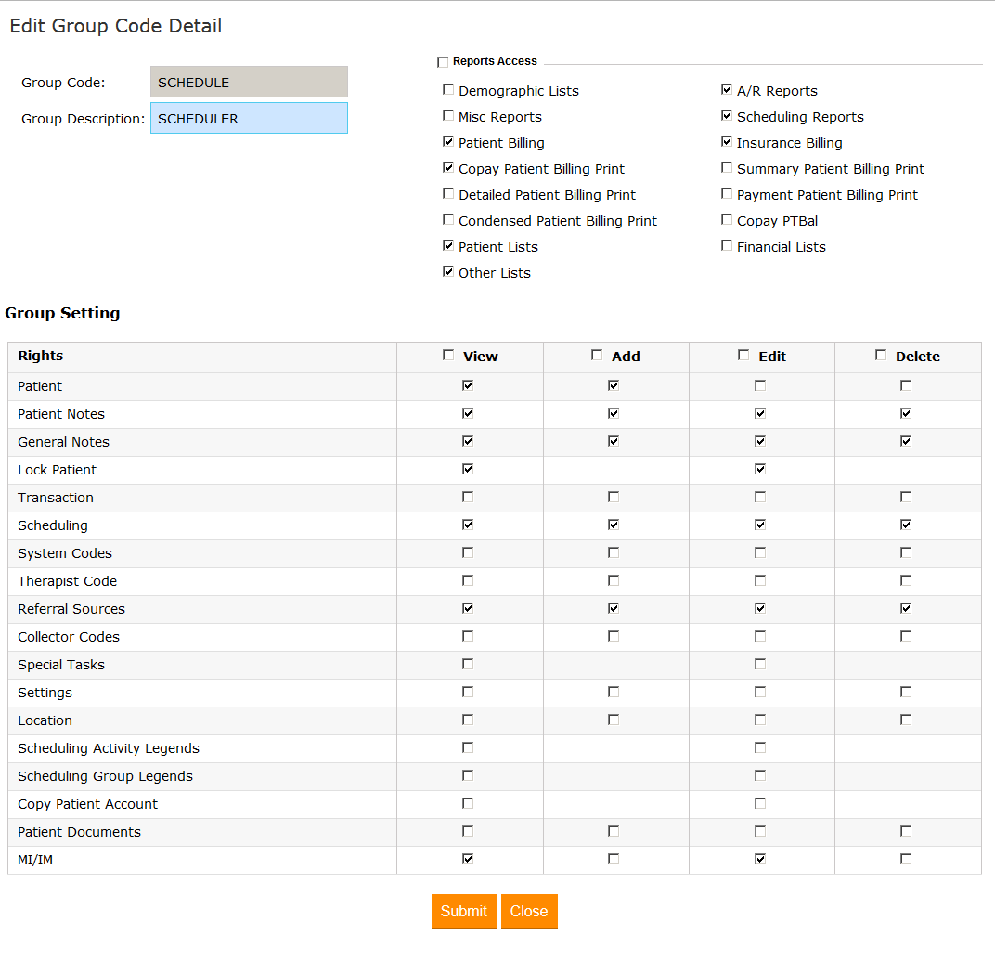Enable Edit right for Patient row
The height and width of the screenshot is (960, 995).
click(760, 385)
